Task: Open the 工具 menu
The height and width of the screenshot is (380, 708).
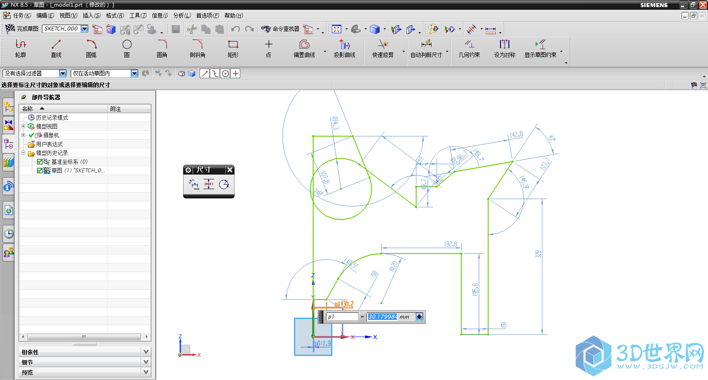Action: click(x=138, y=15)
